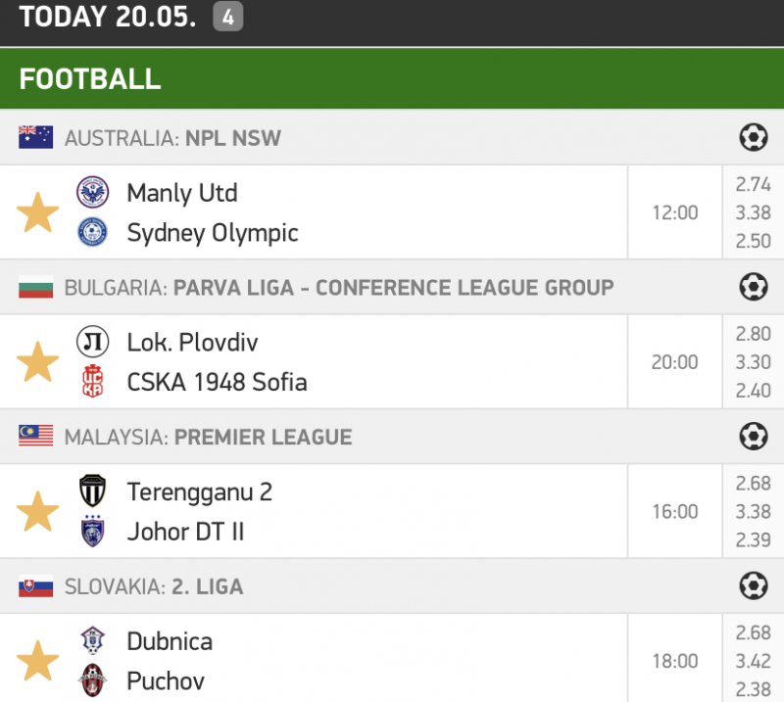Collapse the TODAY 20.05. header
Screen dimensions: 784x702
(x=108, y=17)
